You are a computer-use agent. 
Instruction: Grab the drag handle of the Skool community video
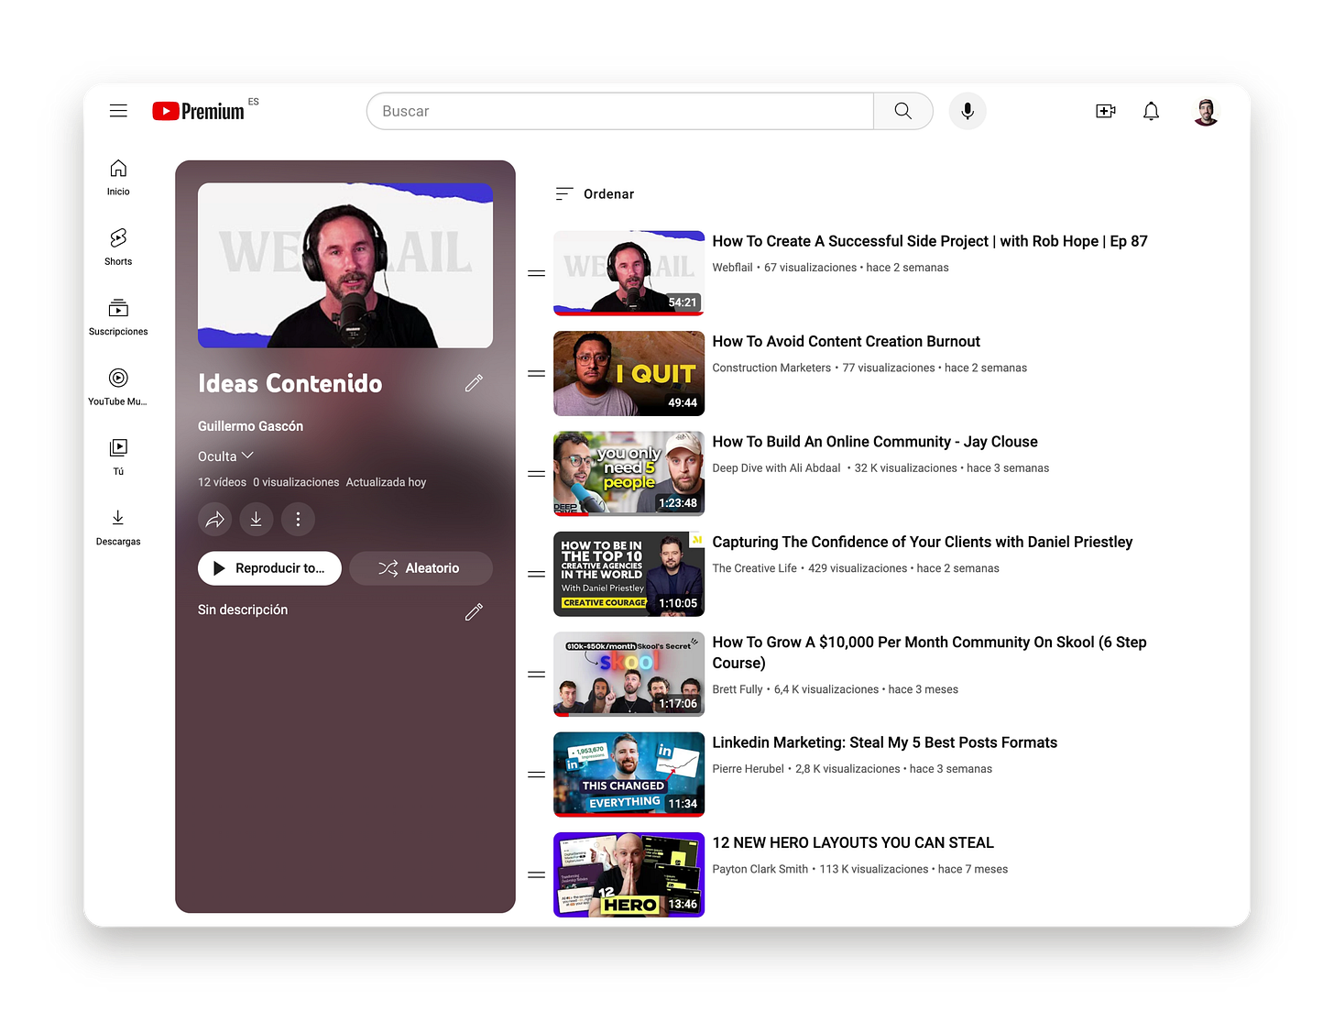point(537,675)
